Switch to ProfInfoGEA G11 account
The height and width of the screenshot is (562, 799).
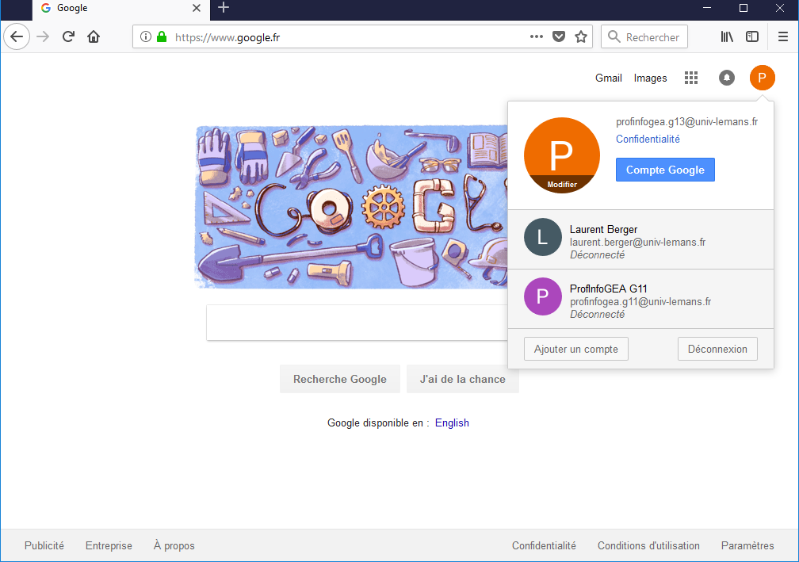click(641, 299)
